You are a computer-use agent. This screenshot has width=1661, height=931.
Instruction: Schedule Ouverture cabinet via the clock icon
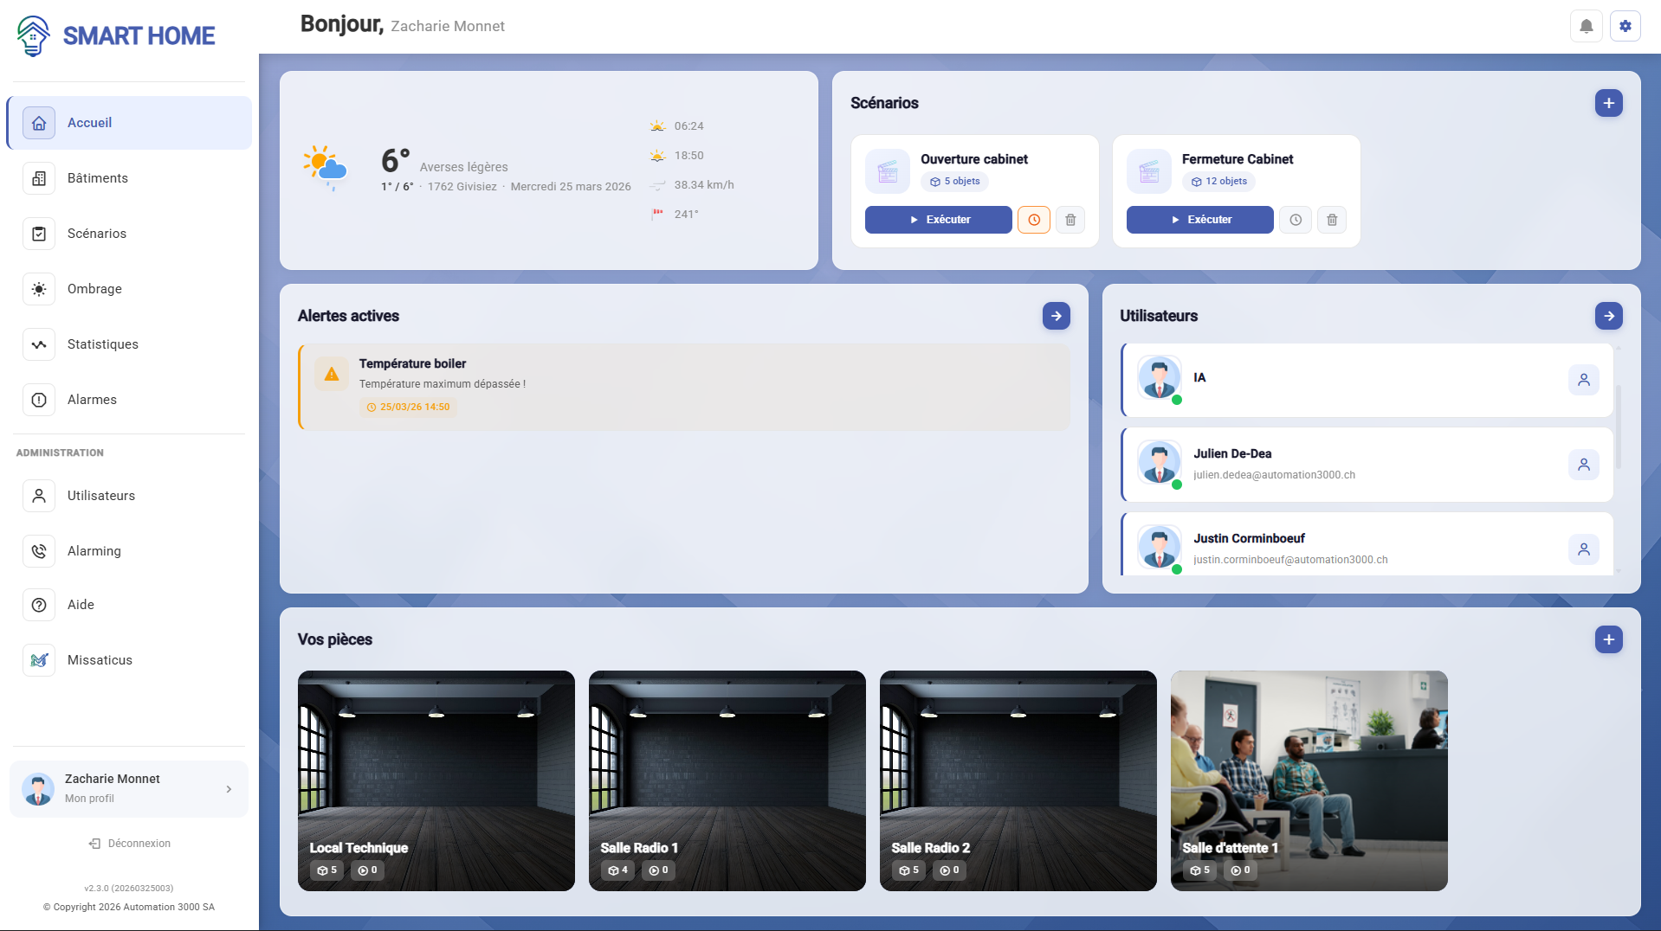[1033, 220]
